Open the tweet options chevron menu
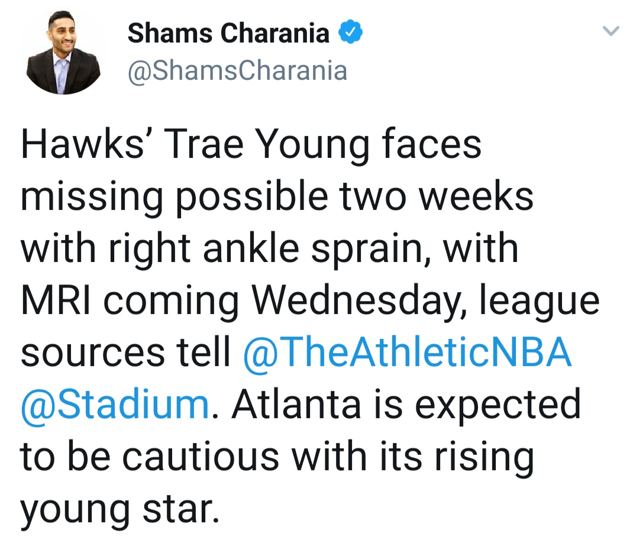 (611, 31)
